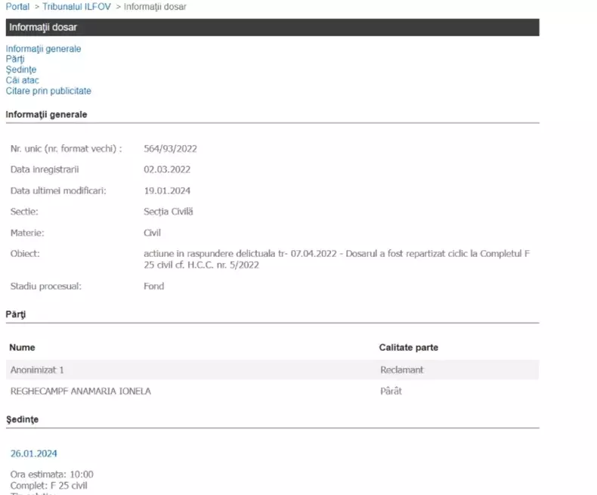Viewport: 597px width, 495px height.
Task: Jump to Părţi section link
Action: coord(15,59)
